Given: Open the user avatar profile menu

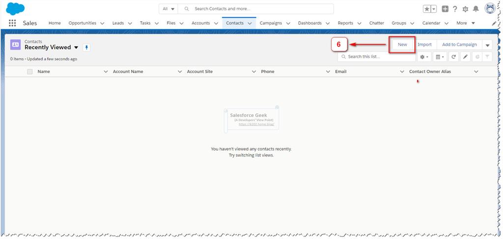Looking at the screenshot, I should [x=490, y=9].
